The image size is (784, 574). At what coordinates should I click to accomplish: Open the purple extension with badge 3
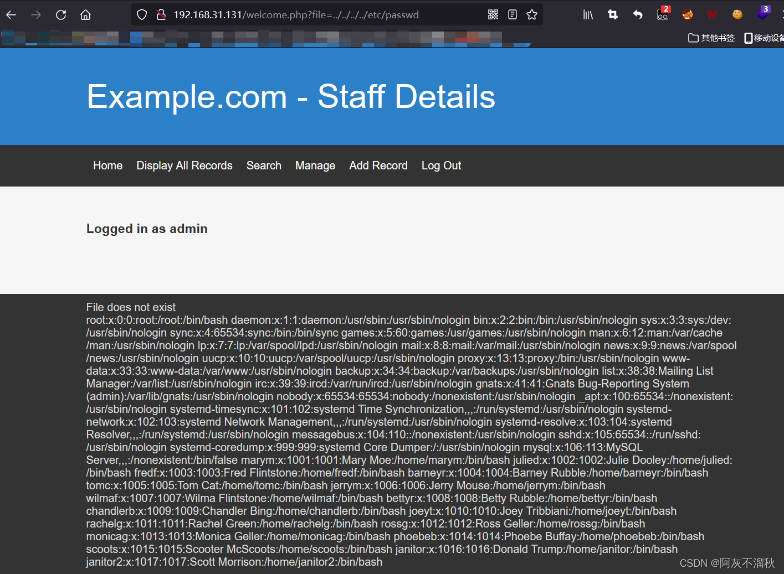click(763, 14)
